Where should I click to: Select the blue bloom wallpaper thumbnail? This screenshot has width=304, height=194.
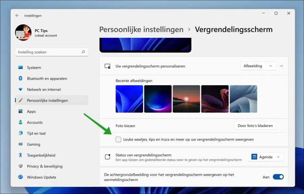(129, 99)
